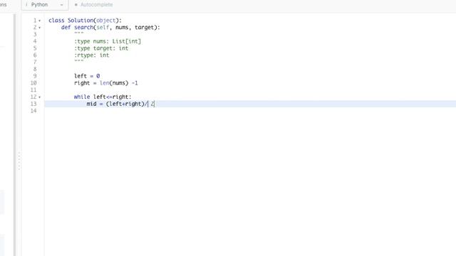Click the text ':type target: int'
Image resolution: width=456 pixels, height=256 pixels.
tap(101, 48)
